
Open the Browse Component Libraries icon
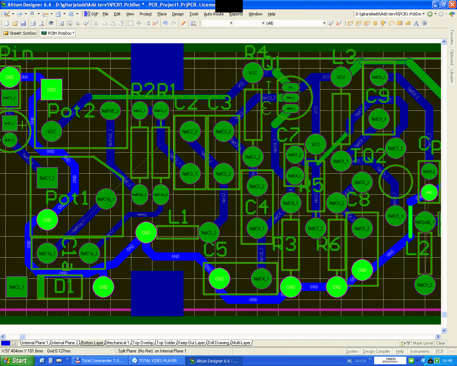tap(193, 23)
